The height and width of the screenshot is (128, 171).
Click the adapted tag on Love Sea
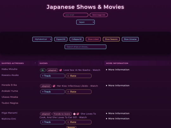(52, 70)
